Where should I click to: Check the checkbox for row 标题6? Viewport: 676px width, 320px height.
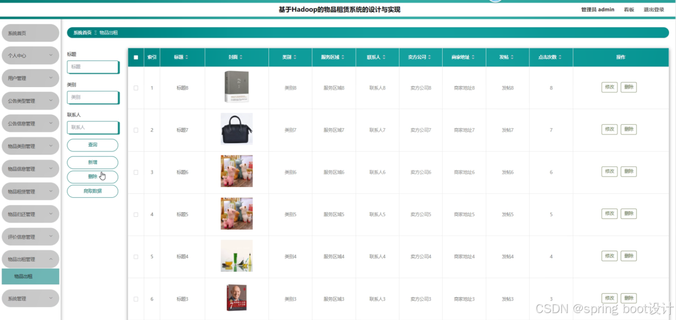click(x=136, y=172)
